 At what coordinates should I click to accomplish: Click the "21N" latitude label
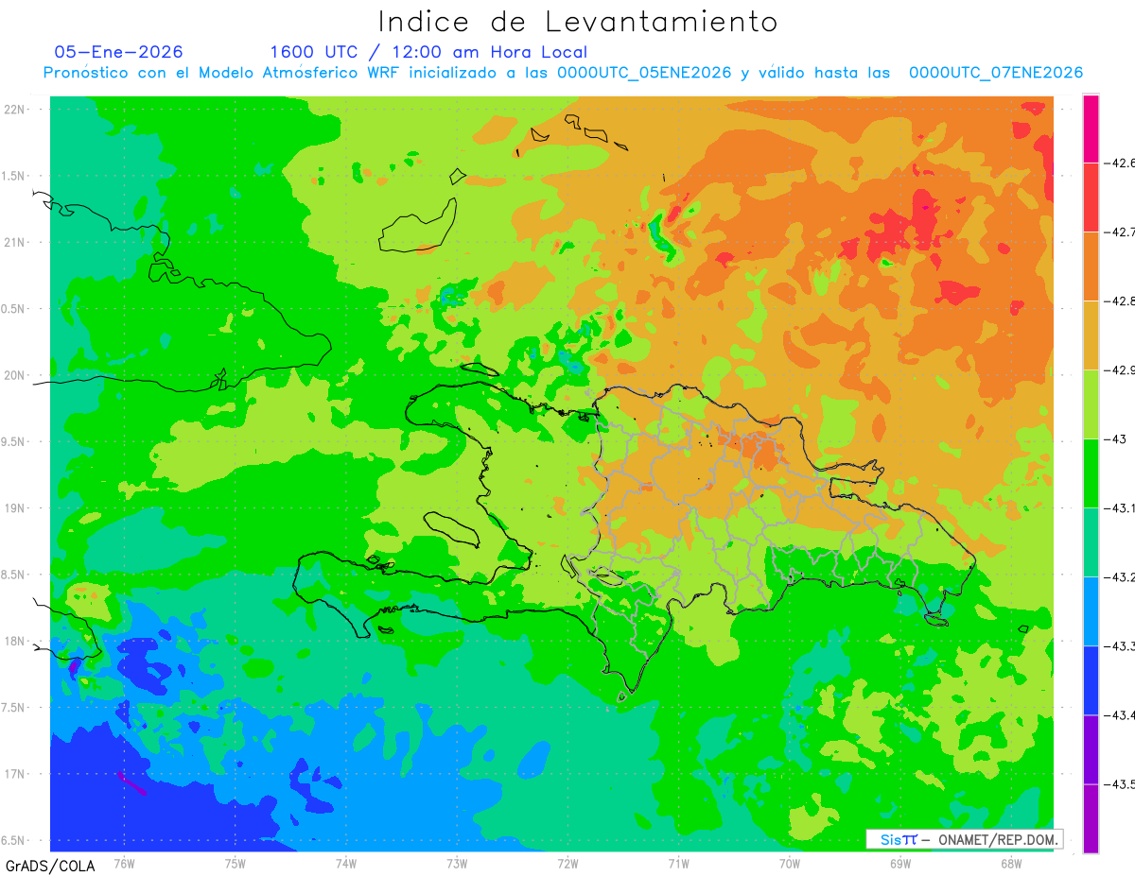[15, 242]
